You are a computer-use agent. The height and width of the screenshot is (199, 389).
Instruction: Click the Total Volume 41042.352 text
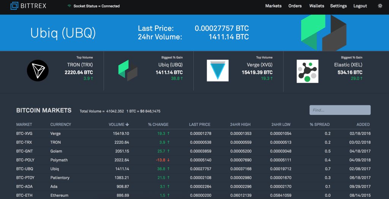[x=102, y=111]
